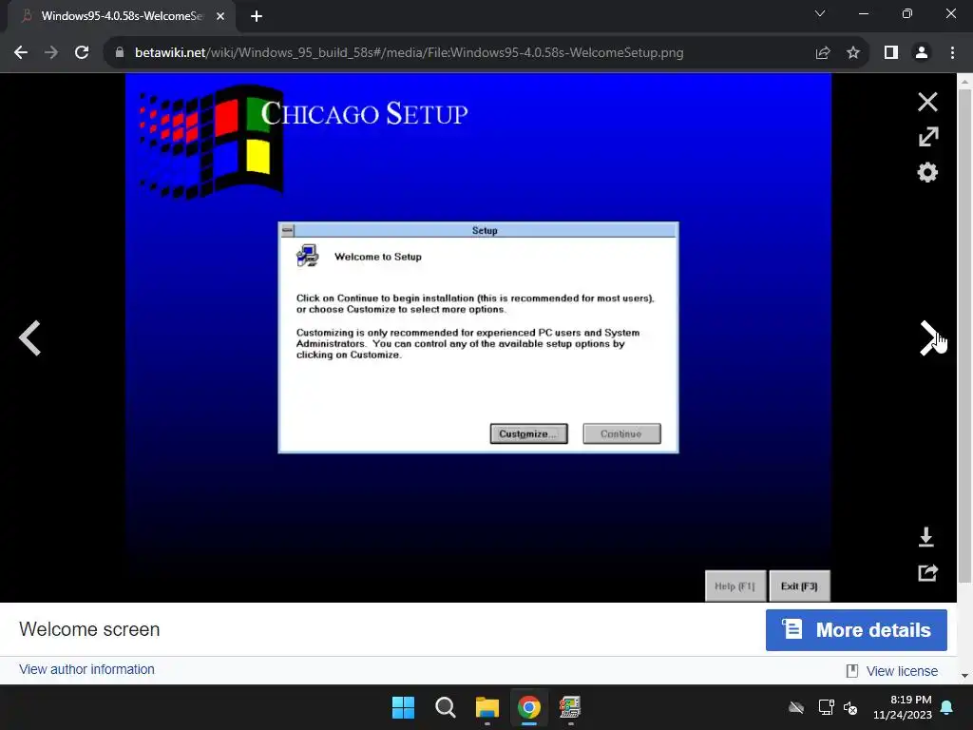Click the address bar URL

coord(409,53)
